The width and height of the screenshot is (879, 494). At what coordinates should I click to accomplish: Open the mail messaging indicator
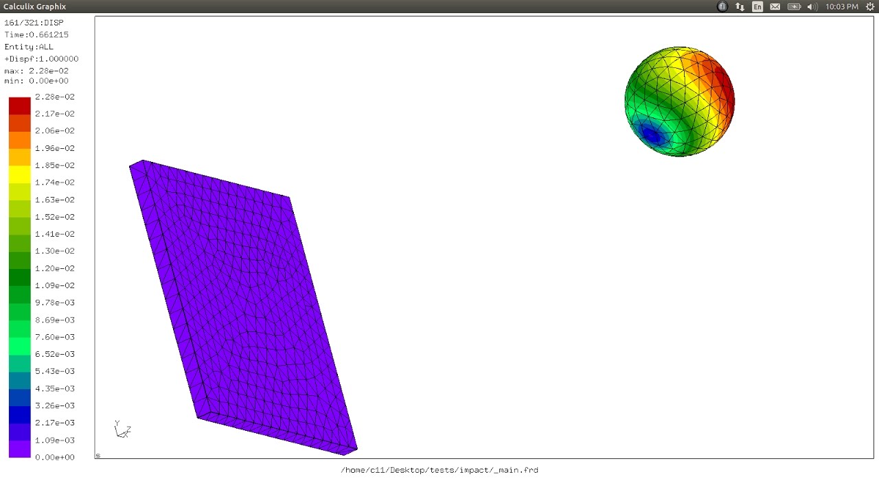point(775,6)
